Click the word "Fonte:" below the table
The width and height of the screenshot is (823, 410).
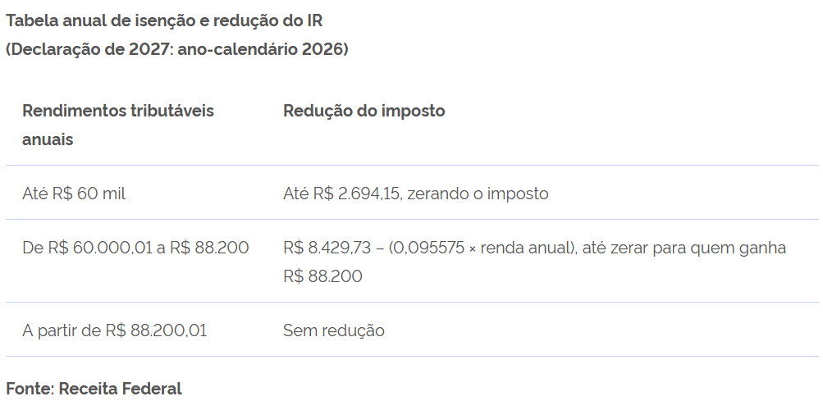(30, 388)
